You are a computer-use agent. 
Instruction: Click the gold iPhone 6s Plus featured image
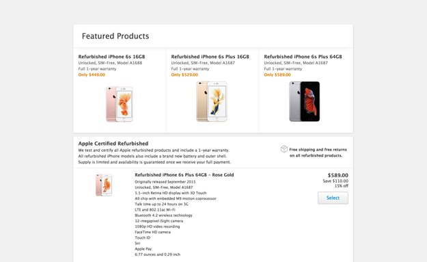coord(212,101)
